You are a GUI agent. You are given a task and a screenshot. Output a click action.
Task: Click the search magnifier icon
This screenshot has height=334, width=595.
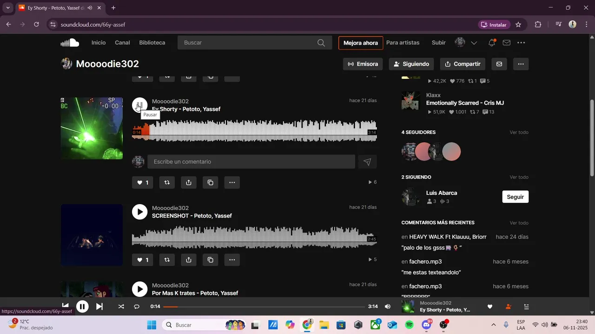pos(321,43)
